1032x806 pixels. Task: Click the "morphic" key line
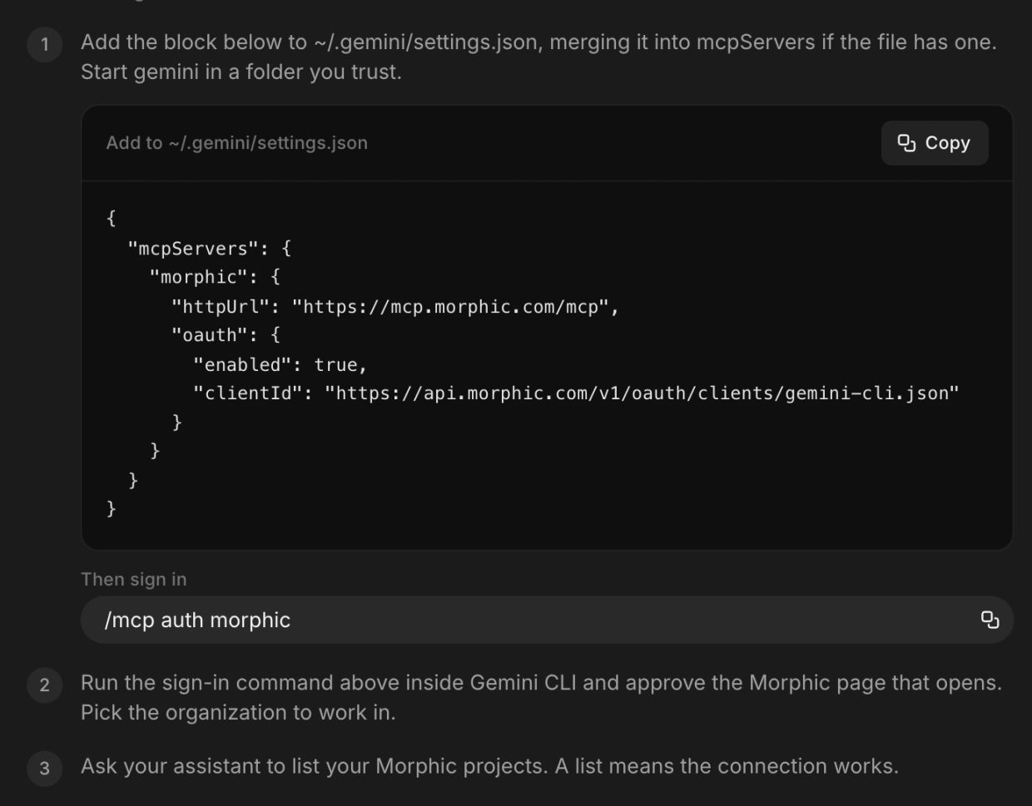click(215, 277)
